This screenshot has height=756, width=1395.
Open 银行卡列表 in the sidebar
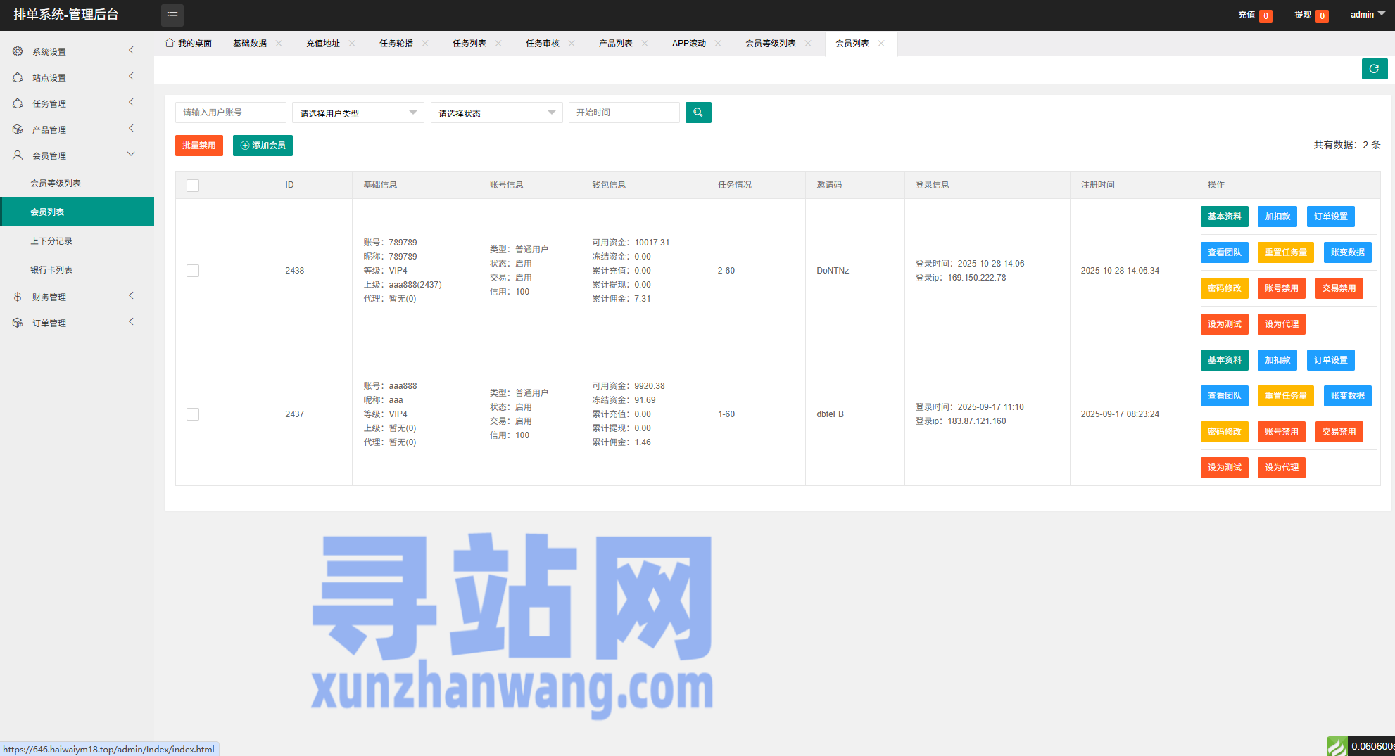coord(51,270)
